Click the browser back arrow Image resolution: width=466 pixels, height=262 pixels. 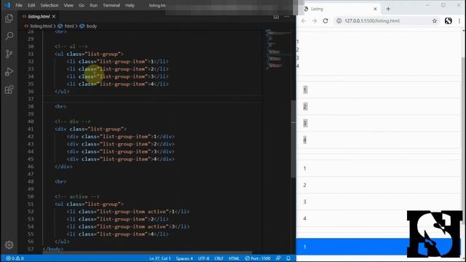[304, 21]
